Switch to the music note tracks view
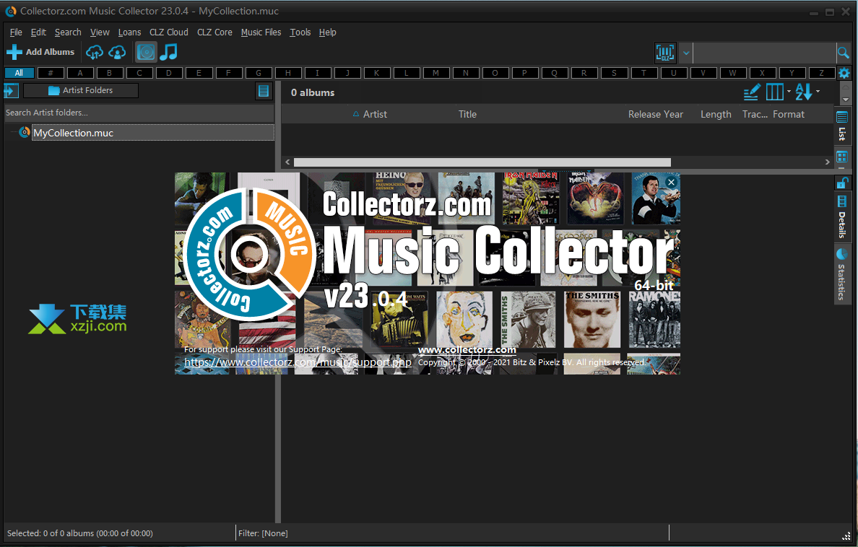858x547 pixels. point(168,52)
